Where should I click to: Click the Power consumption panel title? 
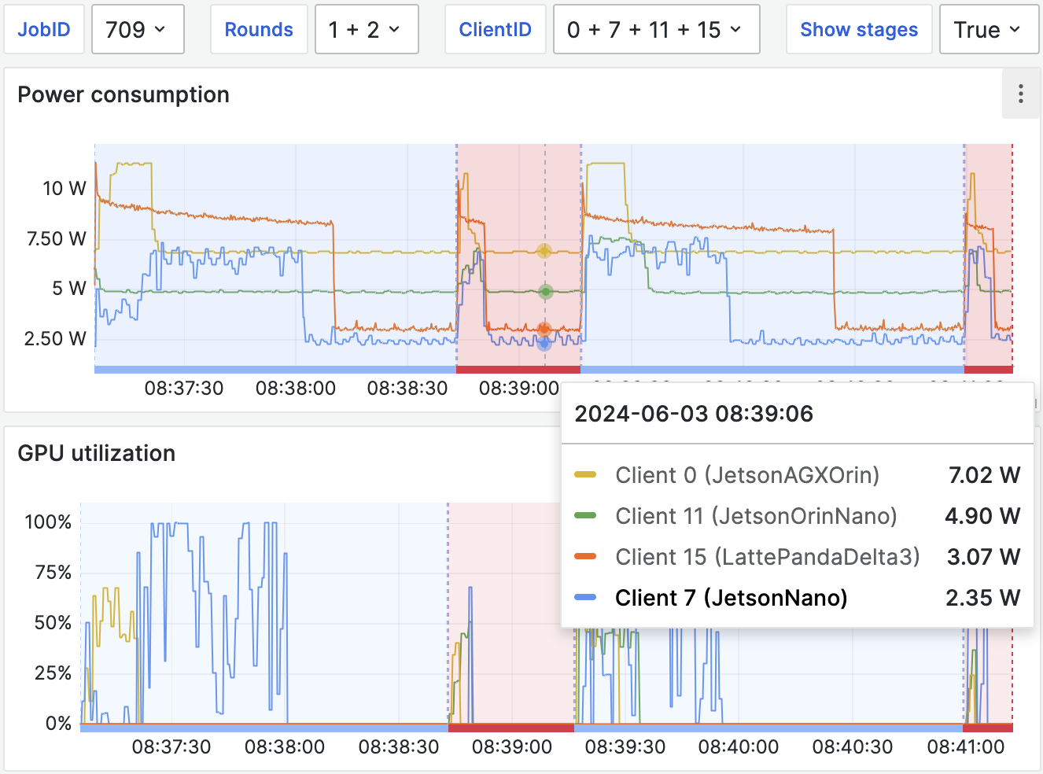[123, 94]
